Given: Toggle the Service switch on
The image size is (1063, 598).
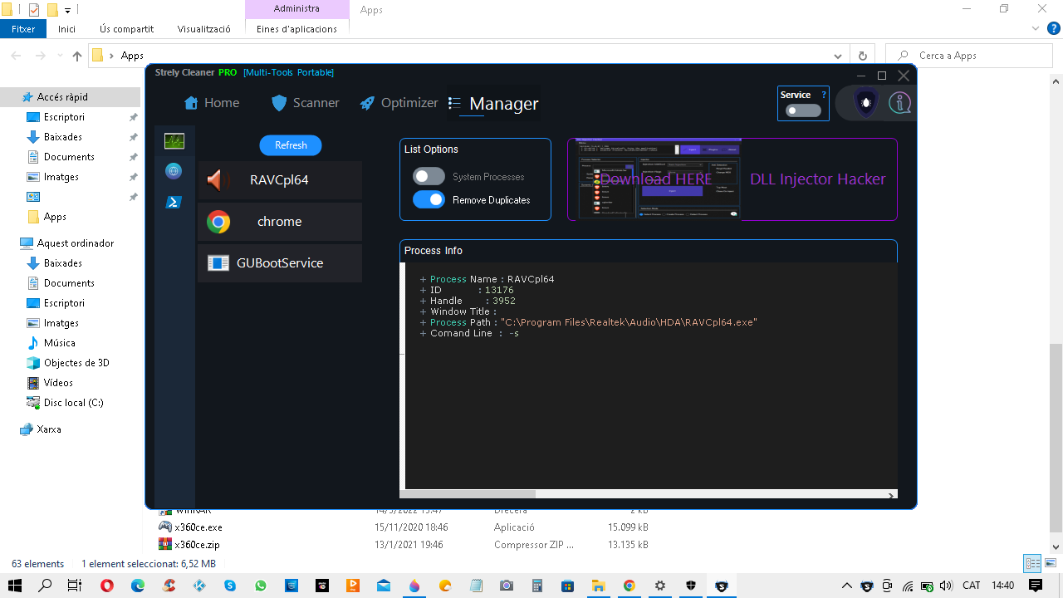Looking at the screenshot, I should tap(803, 110).
